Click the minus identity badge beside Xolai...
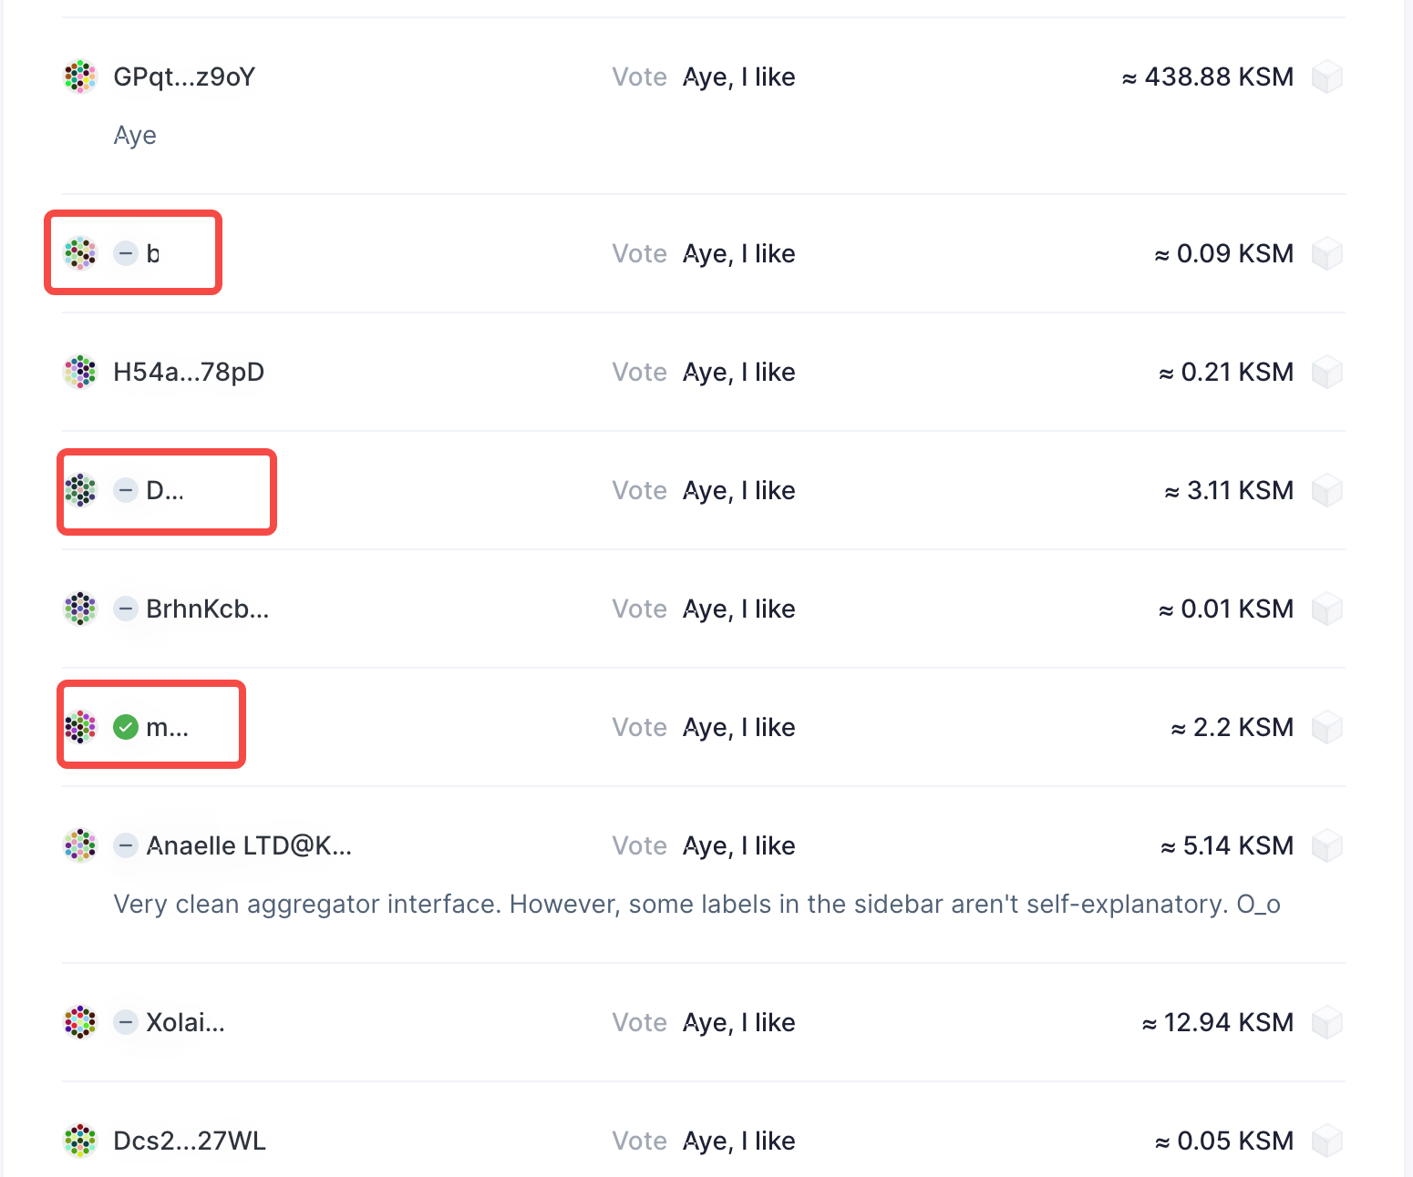The image size is (1413, 1177). coord(125,1022)
